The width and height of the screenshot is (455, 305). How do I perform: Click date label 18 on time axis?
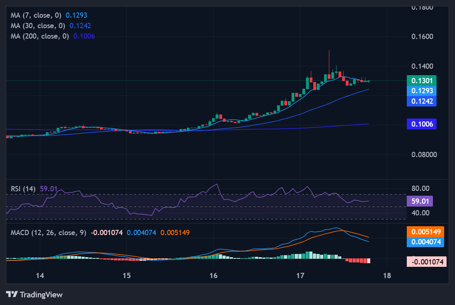tap(387, 276)
